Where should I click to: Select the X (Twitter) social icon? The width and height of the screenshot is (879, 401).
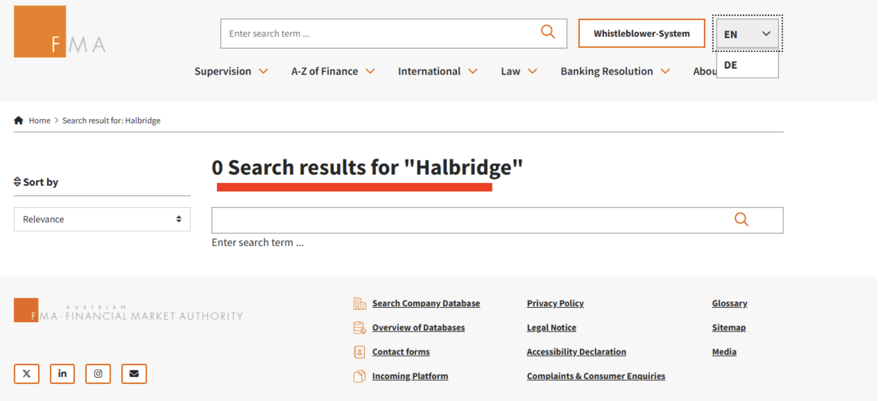click(26, 374)
